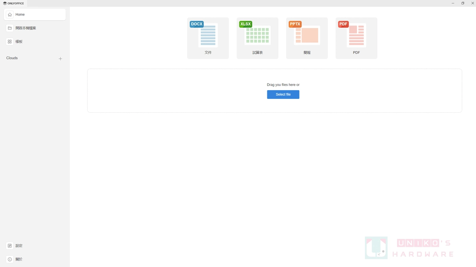Open 開啟本機檔案 label in sidebar

(26, 28)
